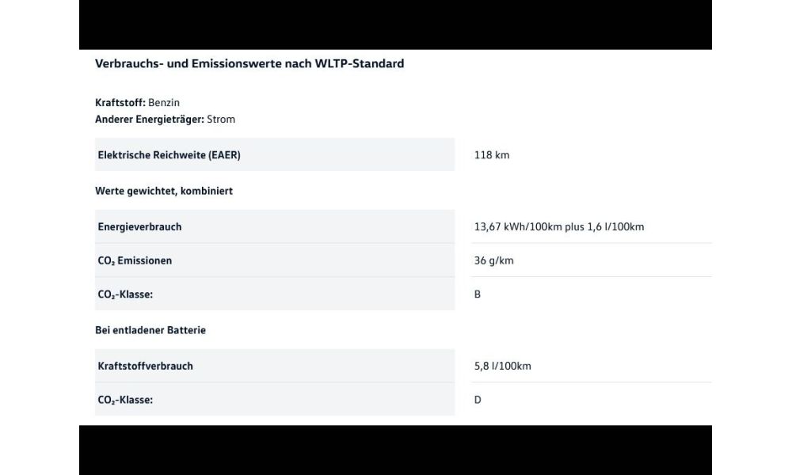Select the 5,8 l/100km consumption value

tap(503, 366)
